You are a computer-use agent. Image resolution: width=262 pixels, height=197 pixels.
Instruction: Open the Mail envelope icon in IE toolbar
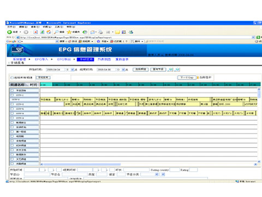click(93, 32)
